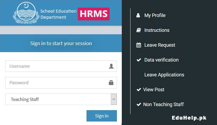Screen dimensions: 217x125
Task: Open Leave Request menu entry
Action: (x=160, y=45)
